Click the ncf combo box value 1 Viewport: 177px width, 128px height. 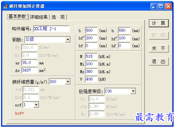[31, 105]
